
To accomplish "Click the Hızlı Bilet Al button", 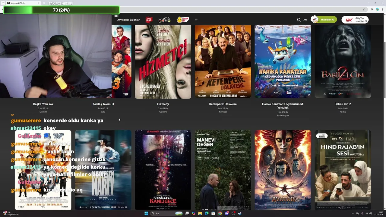I will coord(324,20).
